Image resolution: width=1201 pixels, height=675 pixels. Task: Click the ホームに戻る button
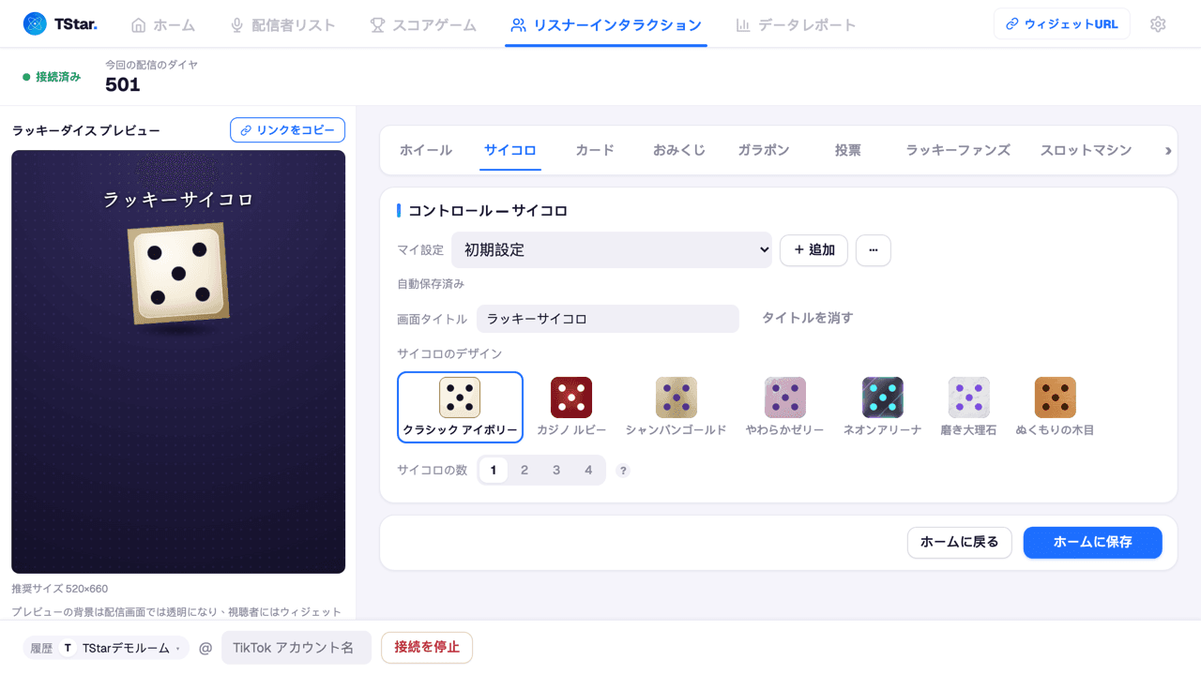(959, 542)
